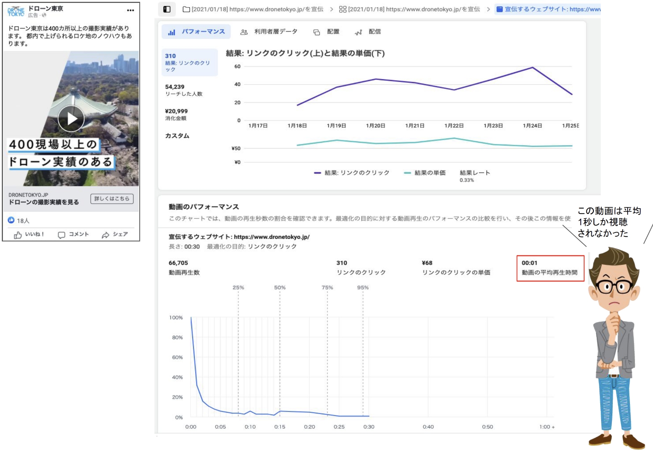This screenshot has height=451, width=653.
Task: Click the ¥68 リンクのクリックの単価 value
Action: (456, 268)
